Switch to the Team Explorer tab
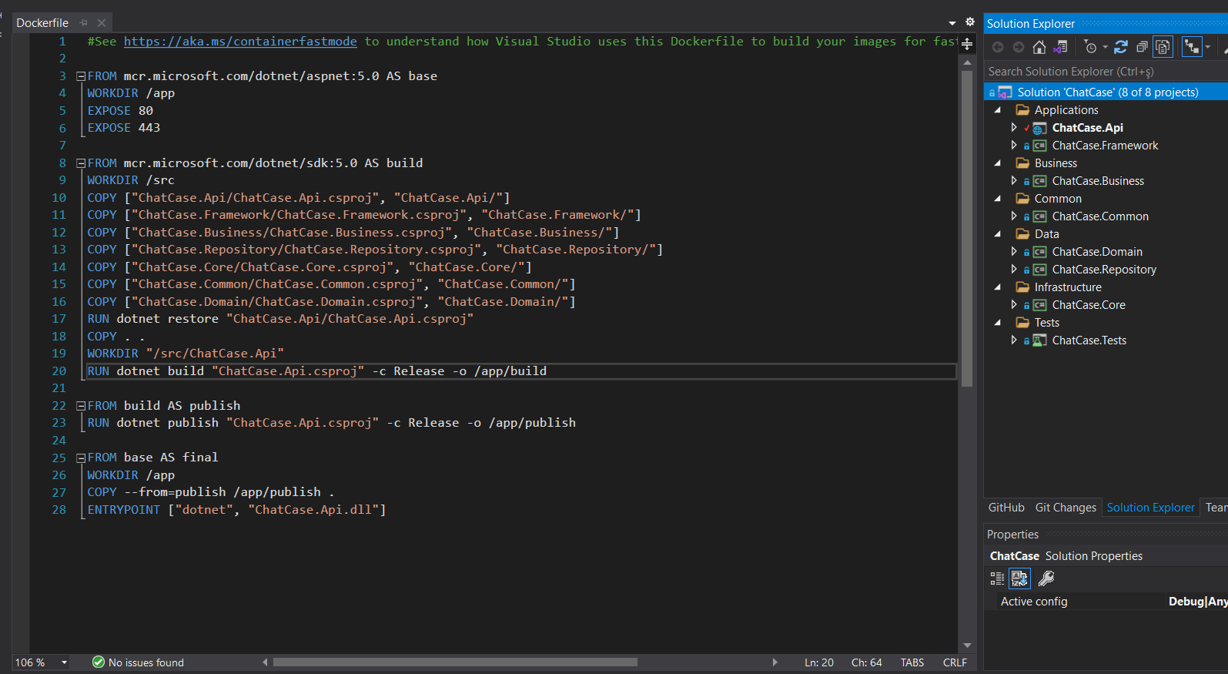Screen dimensions: 1228x674 [x=1216, y=508]
